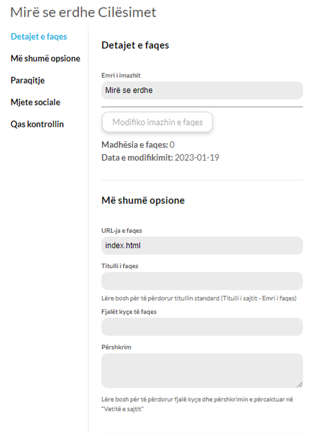315x434 pixels.
Task: Click the empty Titulli i faqes field
Action: (202, 281)
